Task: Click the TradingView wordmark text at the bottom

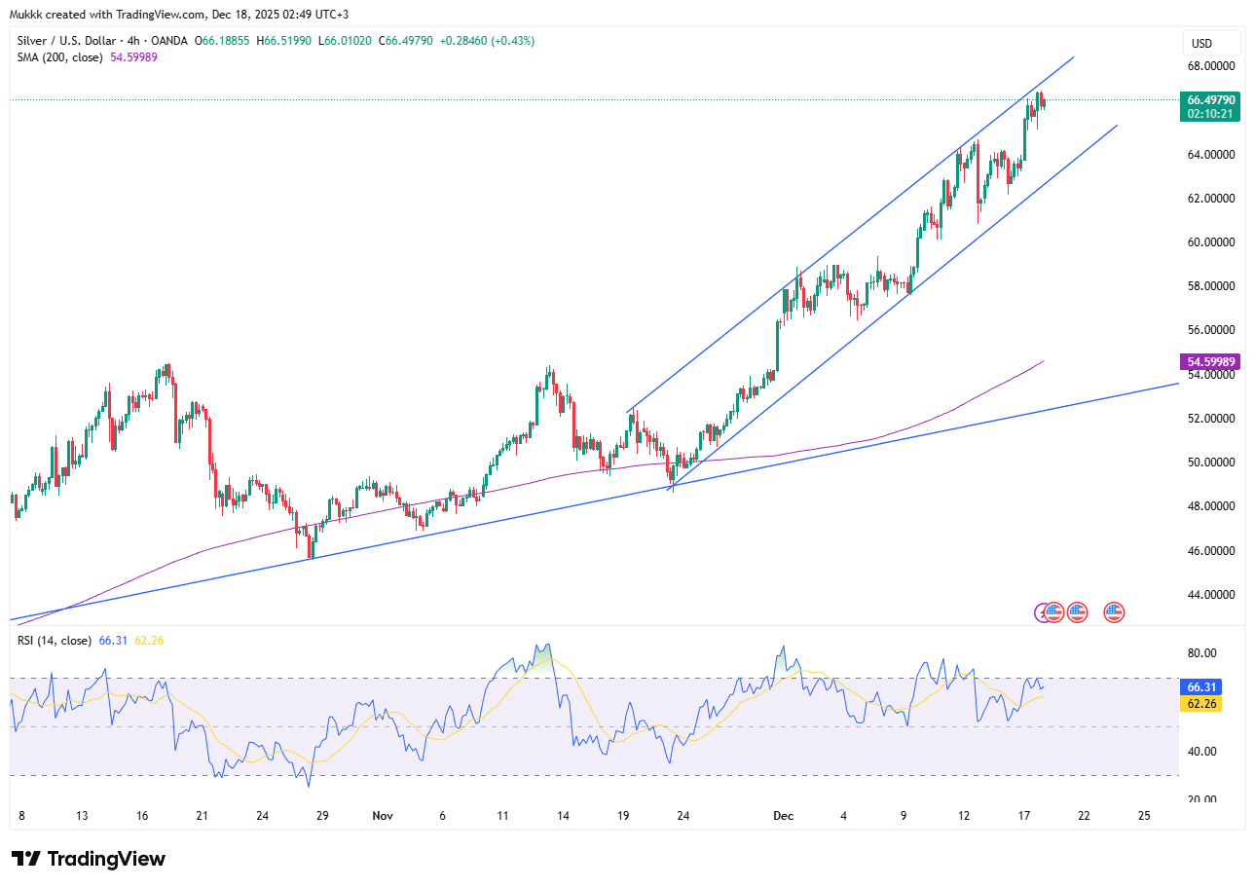Action: click(107, 859)
